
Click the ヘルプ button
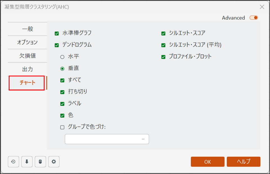click(x=244, y=162)
